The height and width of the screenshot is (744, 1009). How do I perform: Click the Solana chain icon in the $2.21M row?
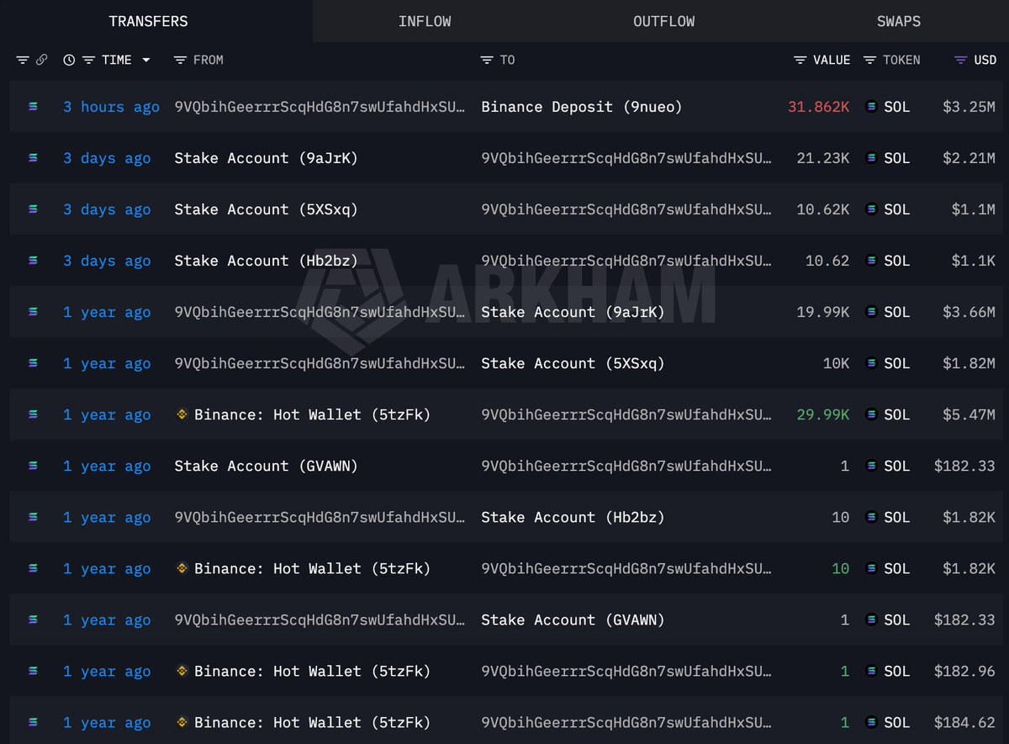pos(33,158)
